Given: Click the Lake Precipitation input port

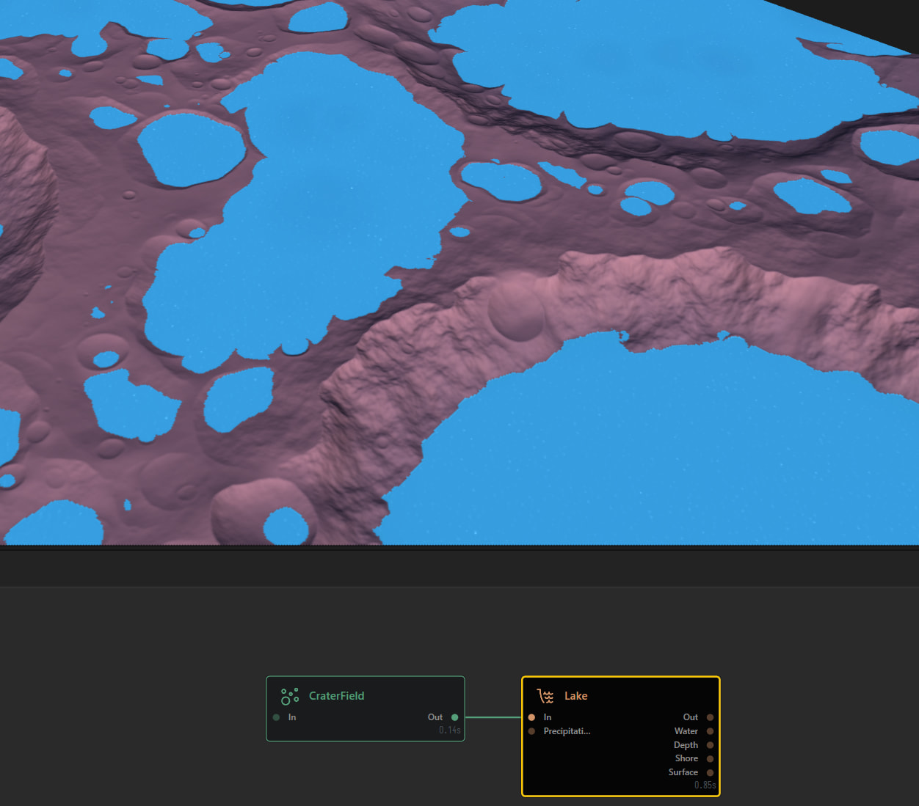Looking at the screenshot, I should point(531,731).
